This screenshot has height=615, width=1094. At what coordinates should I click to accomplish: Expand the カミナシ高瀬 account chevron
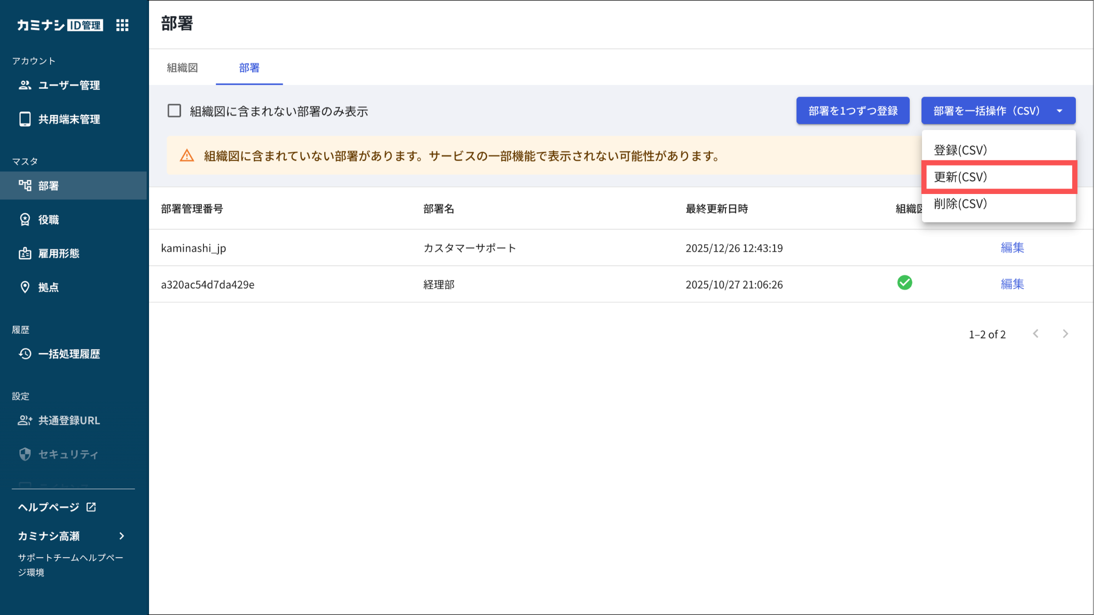(122, 536)
